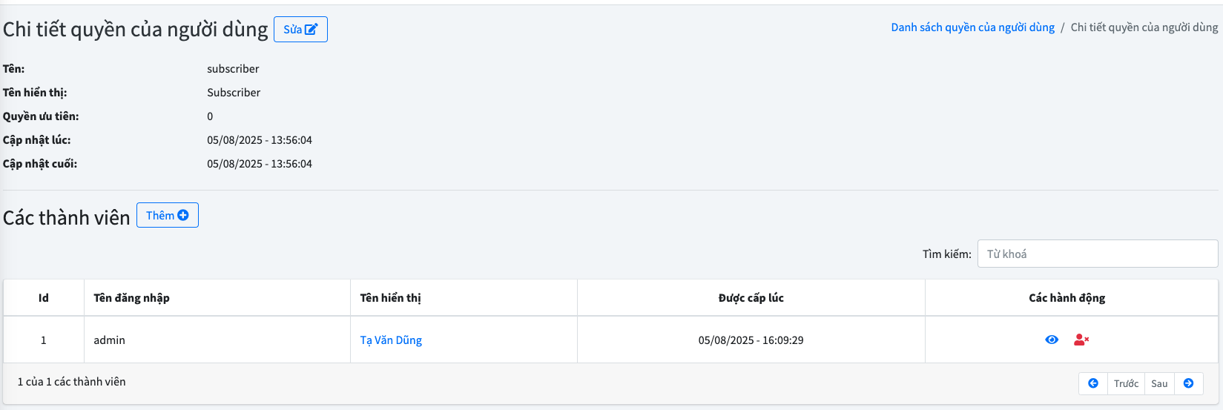
Task: Click current breadcrumb Chi tiết quyền text
Action: [x=1144, y=27]
